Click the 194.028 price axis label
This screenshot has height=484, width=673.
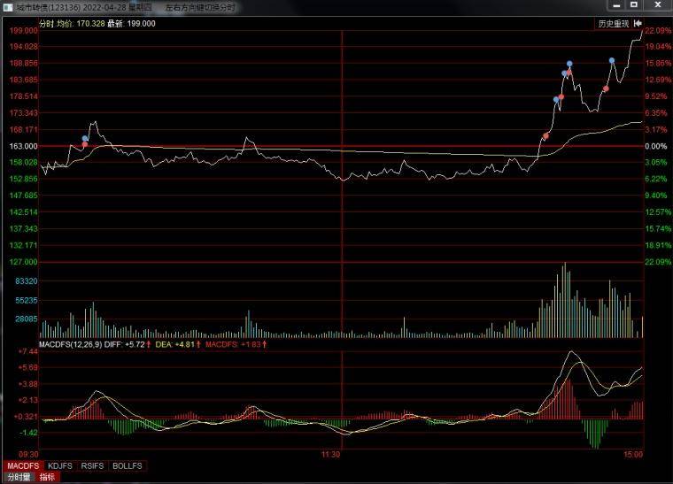point(24,47)
